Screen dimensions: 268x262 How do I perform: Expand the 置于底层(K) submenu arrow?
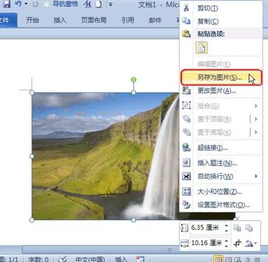pos(256,132)
